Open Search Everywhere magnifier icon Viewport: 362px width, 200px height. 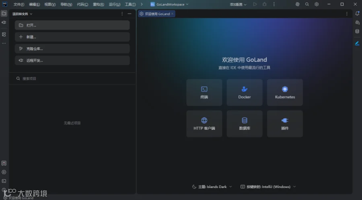tap(307, 4)
